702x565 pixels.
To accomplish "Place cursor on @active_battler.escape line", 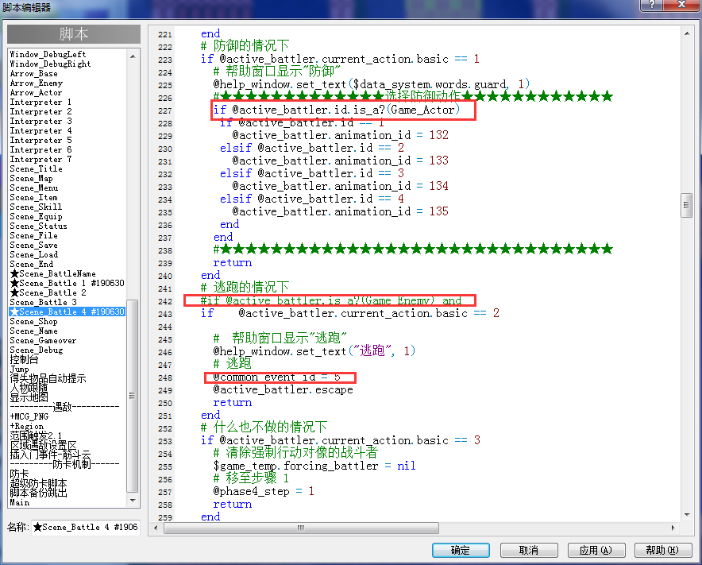I will pyautogui.click(x=283, y=390).
